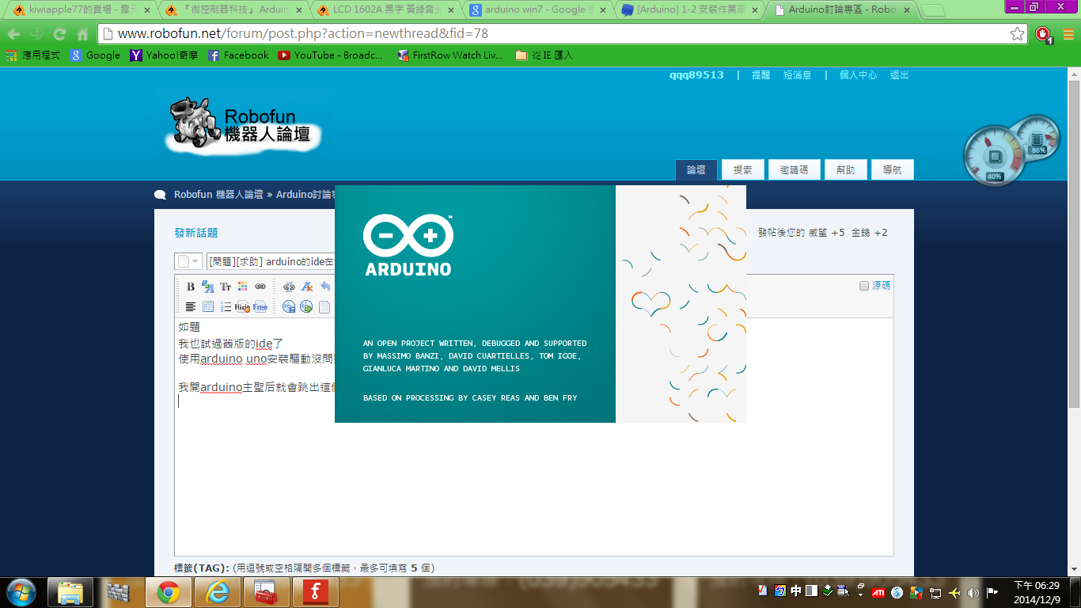Go to Chrome home page button
This screenshot has height=608, width=1081.
[82, 34]
